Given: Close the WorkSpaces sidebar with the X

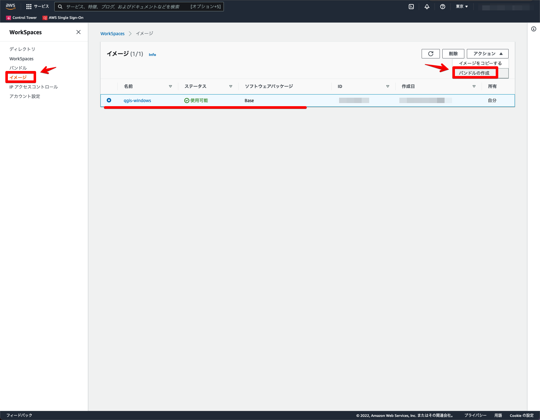Looking at the screenshot, I should (x=78, y=32).
